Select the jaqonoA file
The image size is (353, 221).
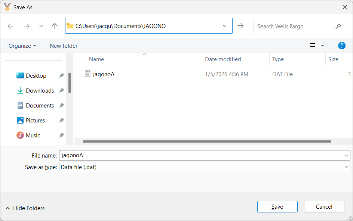[104, 74]
